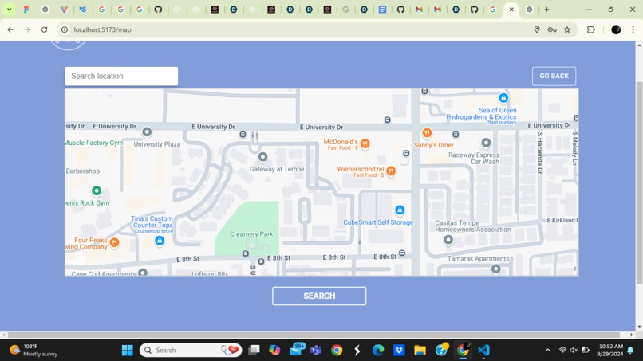Open the McDonald's restaurant marker
This screenshot has width=643, height=361.
[365, 143]
